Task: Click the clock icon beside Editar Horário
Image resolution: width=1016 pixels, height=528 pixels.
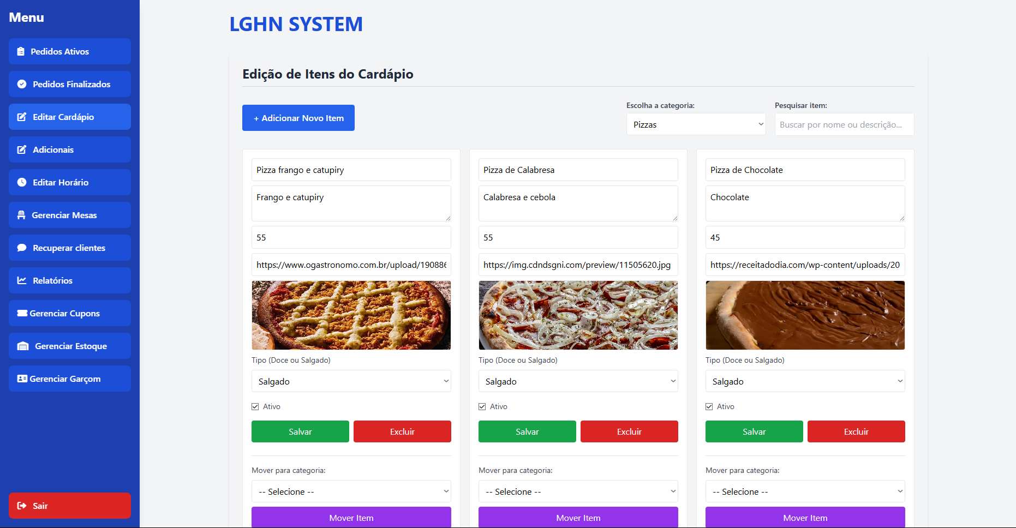Action: click(x=22, y=182)
